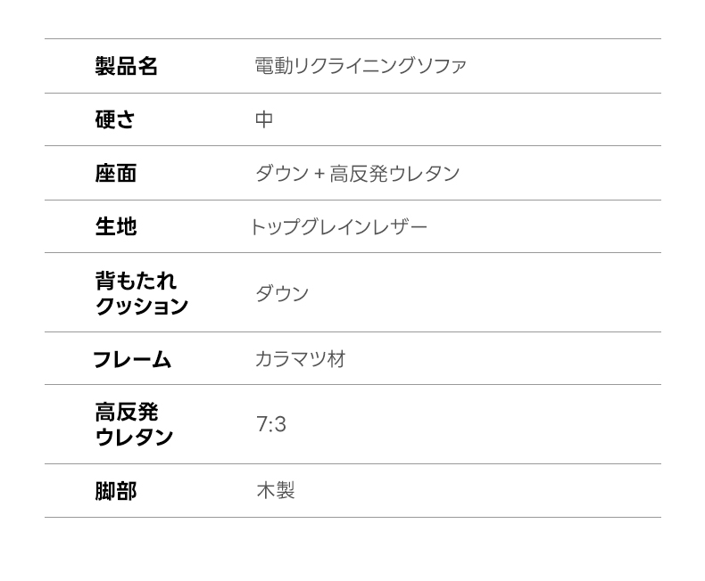Click the 硬さ label
This screenshot has width=705, height=581.
click(115, 119)
